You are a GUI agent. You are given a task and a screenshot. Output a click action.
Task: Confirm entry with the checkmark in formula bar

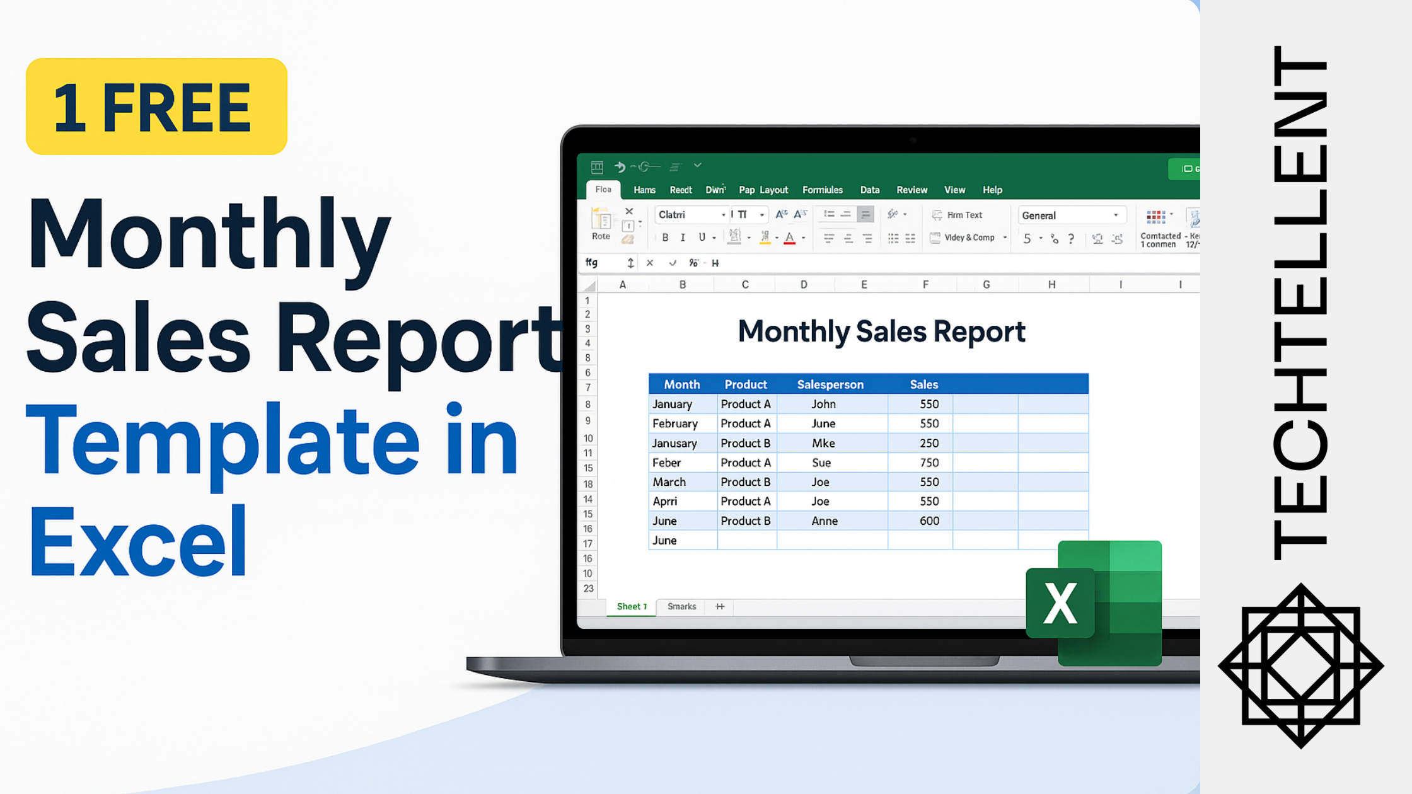pos(673,263)
